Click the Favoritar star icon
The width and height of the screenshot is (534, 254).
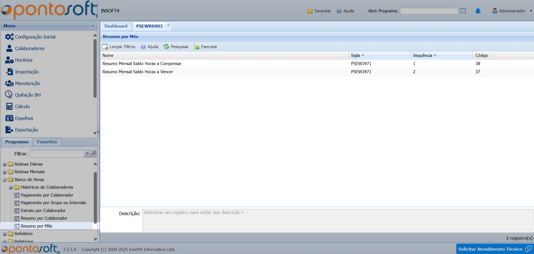[310, 11]
